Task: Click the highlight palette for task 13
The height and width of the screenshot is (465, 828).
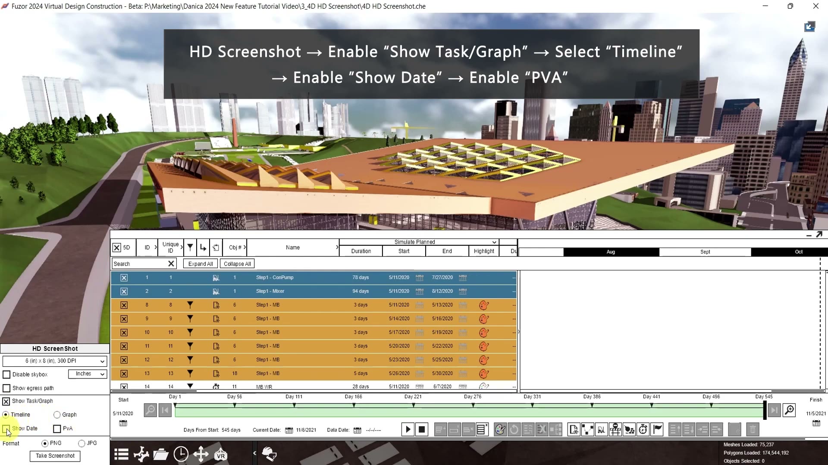Action: tap(484, 374)
